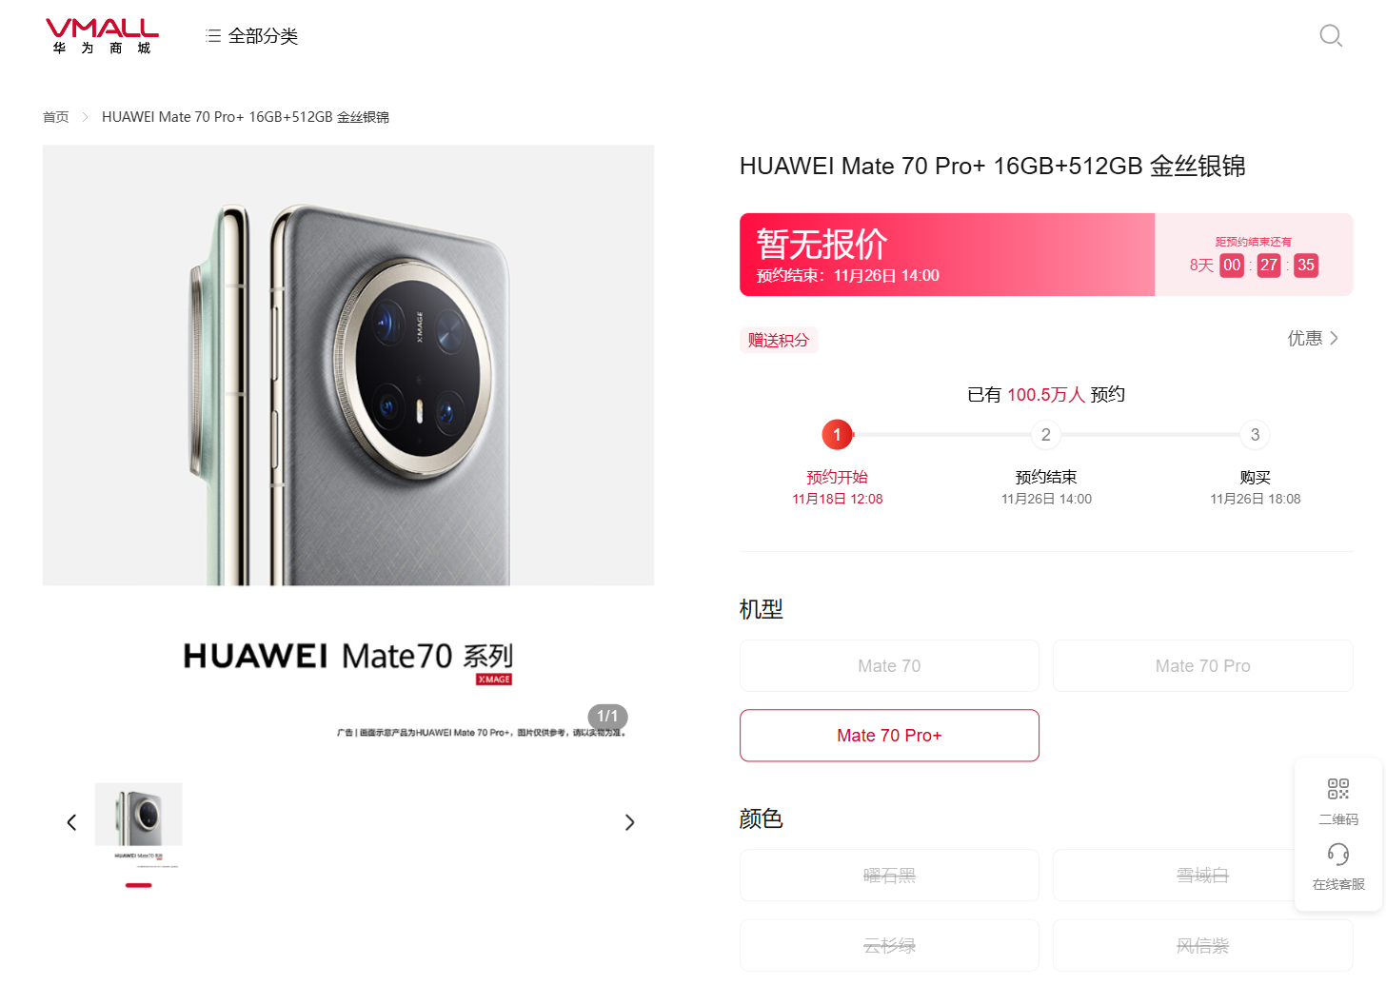Choose 曜石黑 color option
Screen dimensions: 1386x985
click(889, 876)
